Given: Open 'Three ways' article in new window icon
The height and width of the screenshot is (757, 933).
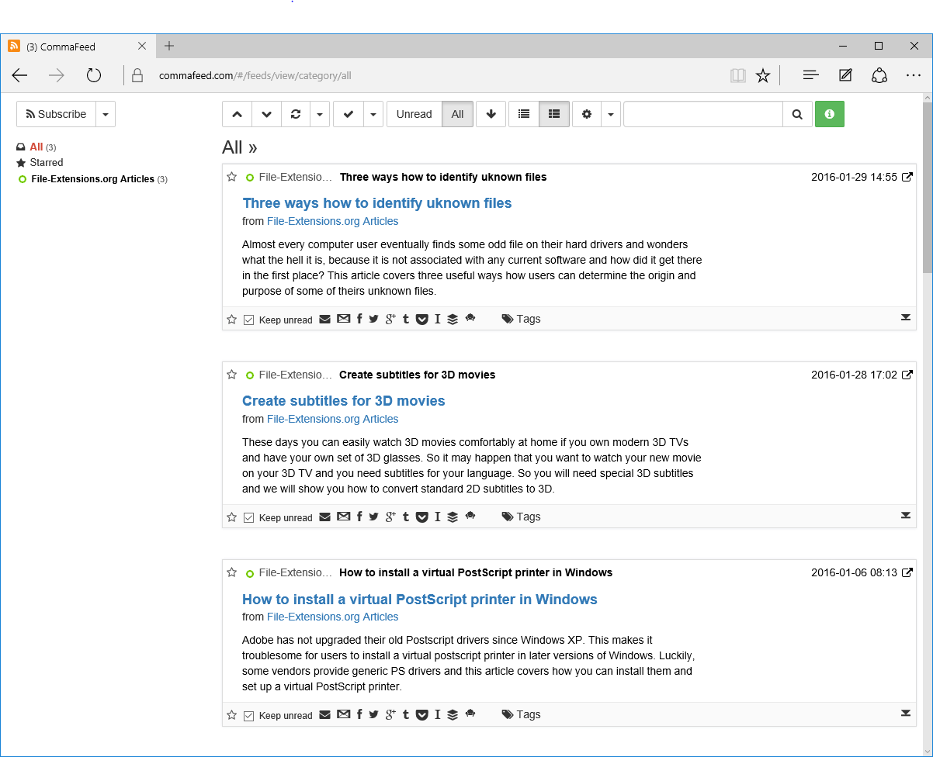Looking at the screenshot, I should pyautogui.click(x=907, y=177).
